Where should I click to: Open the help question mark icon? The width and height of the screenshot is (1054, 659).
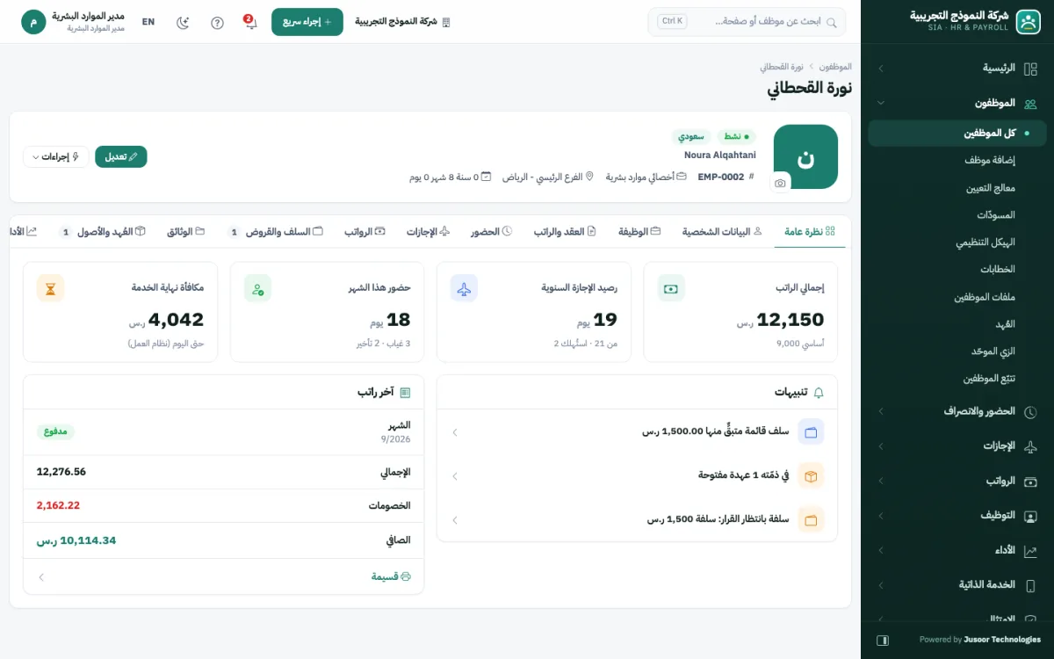pos(217,22)
